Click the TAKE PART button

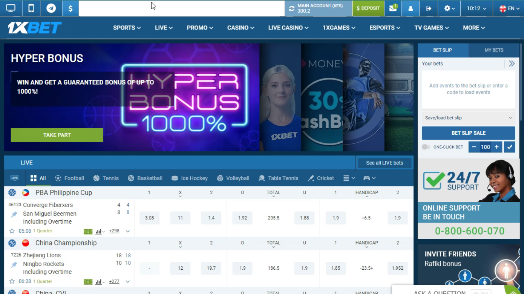[x=57, y=135]
